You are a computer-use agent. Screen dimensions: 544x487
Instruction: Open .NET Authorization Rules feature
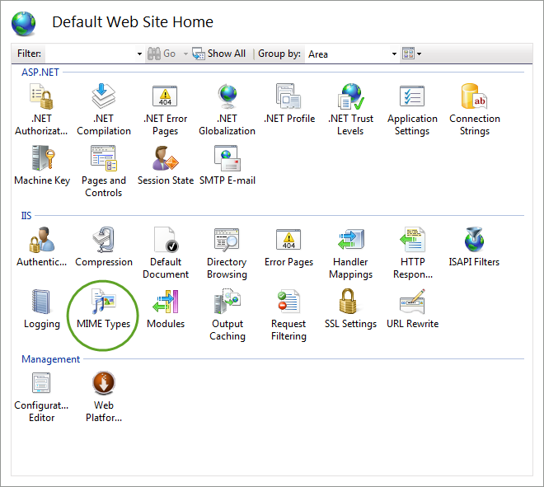(41, 110)
